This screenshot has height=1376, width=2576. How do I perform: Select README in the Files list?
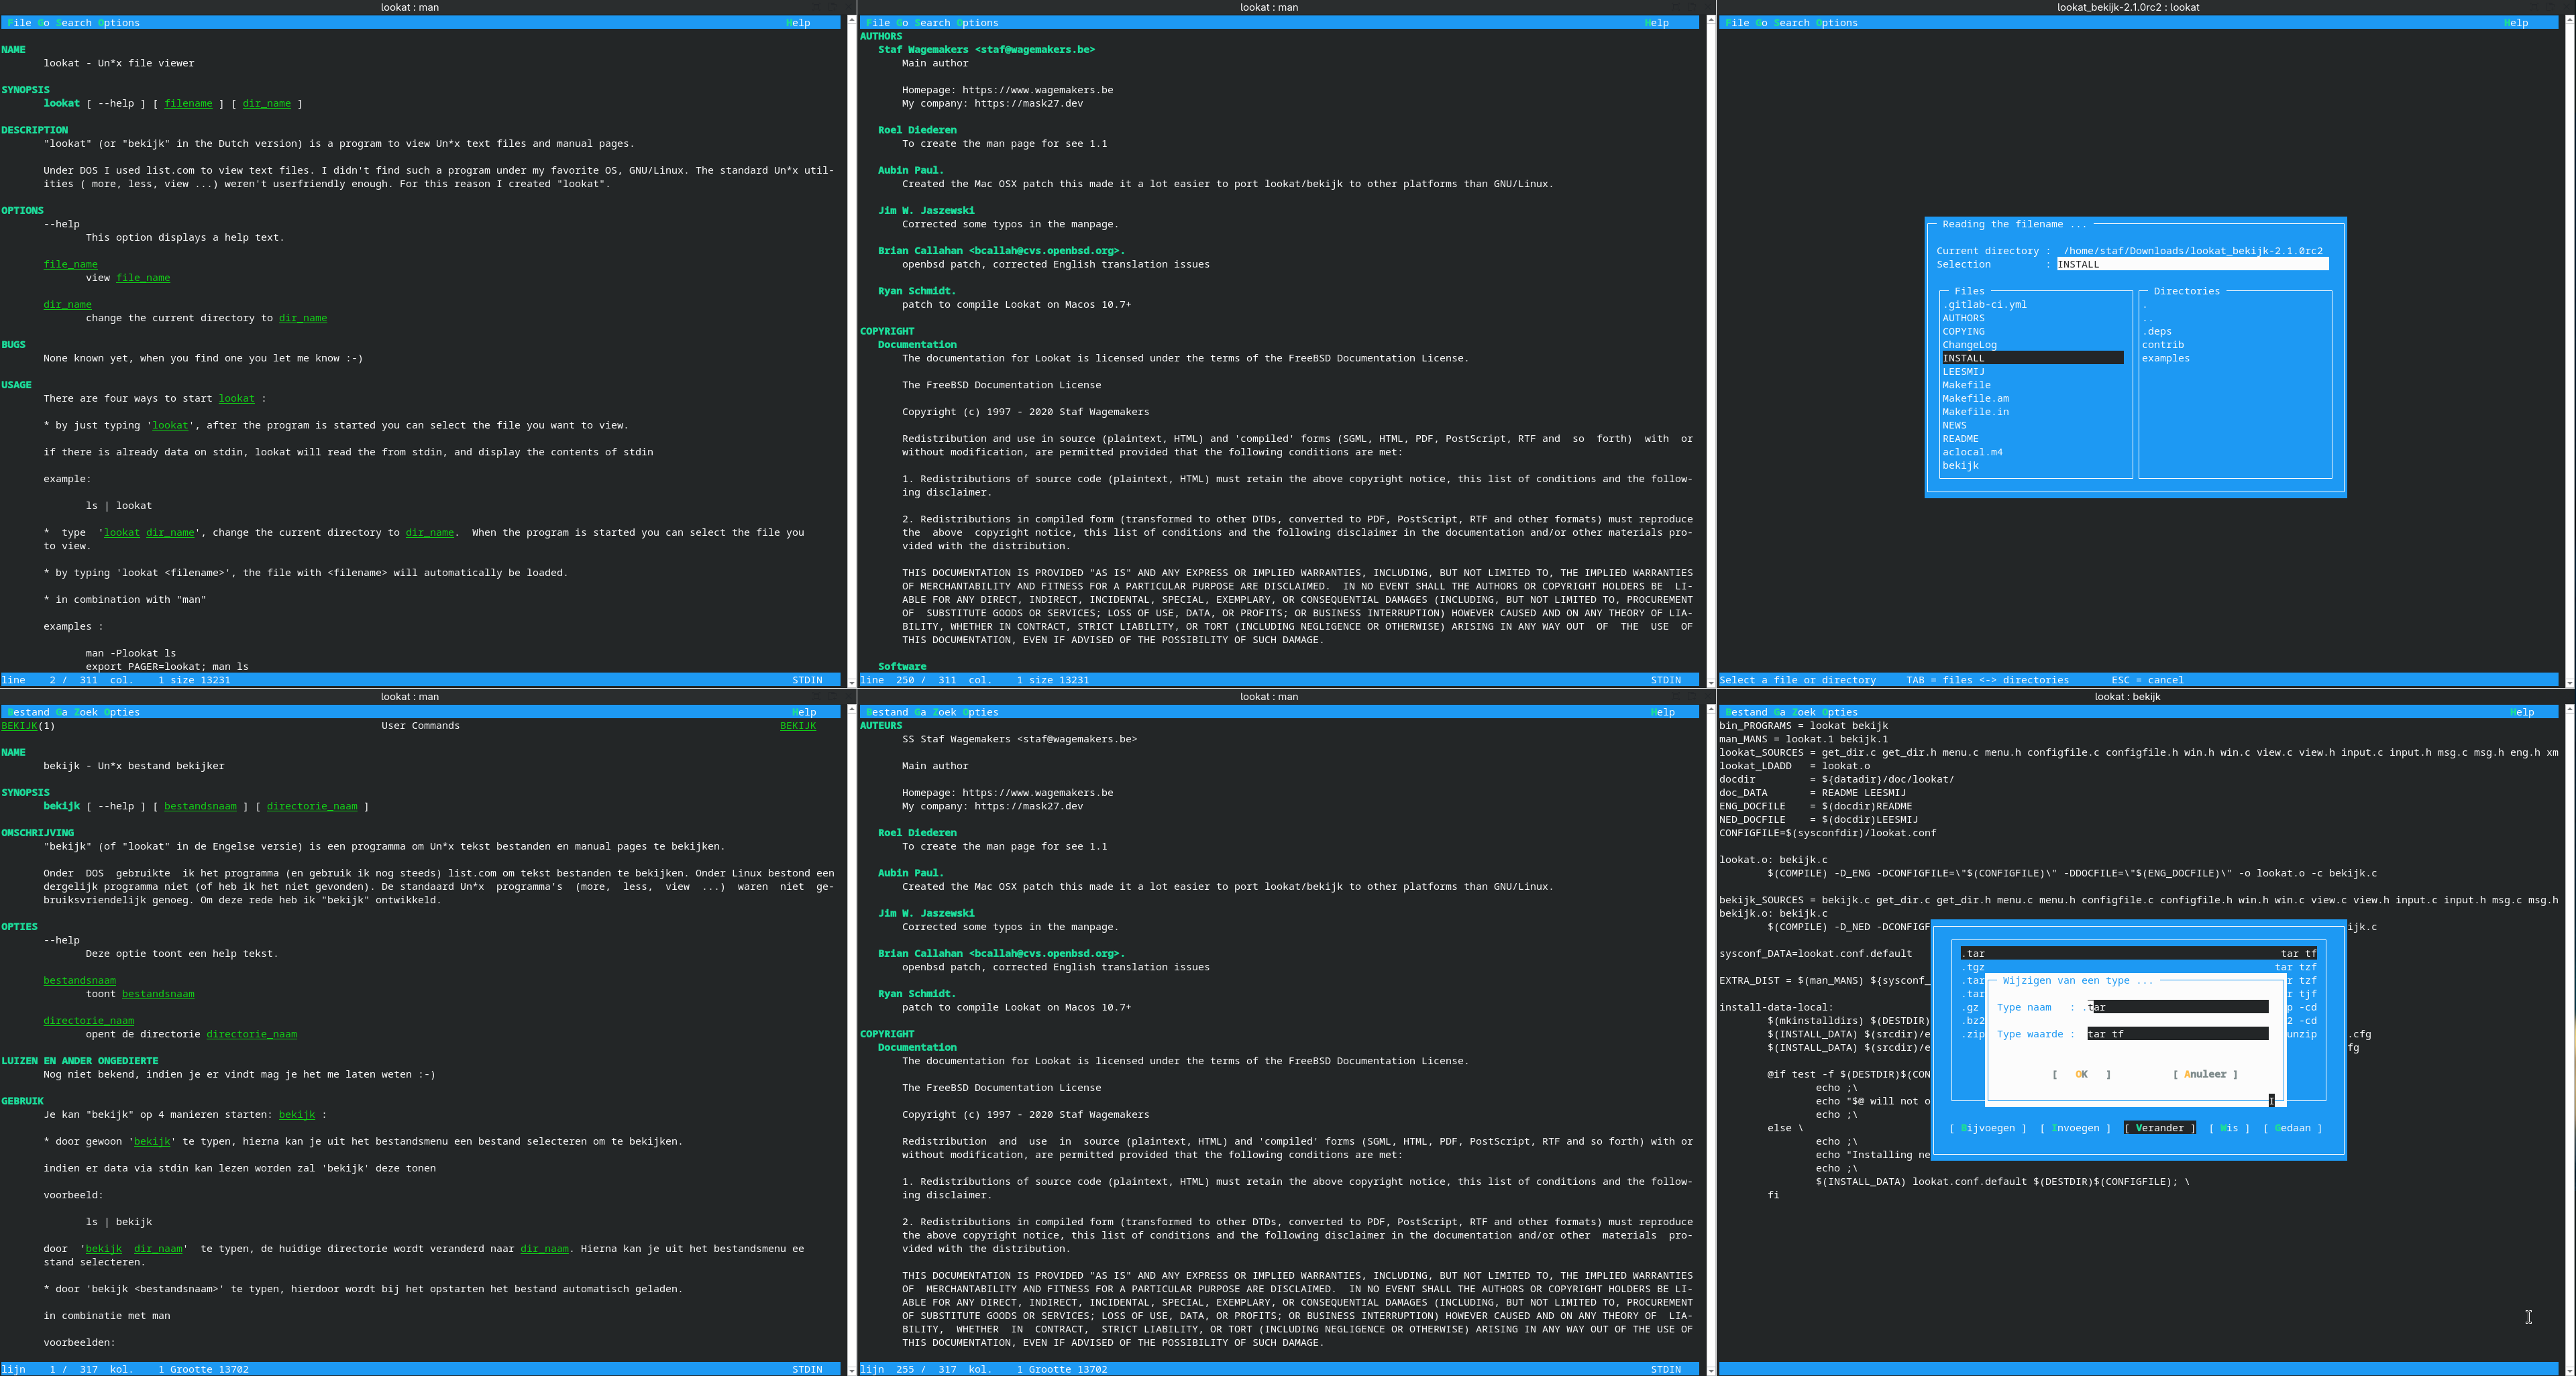coord(1960,439)
